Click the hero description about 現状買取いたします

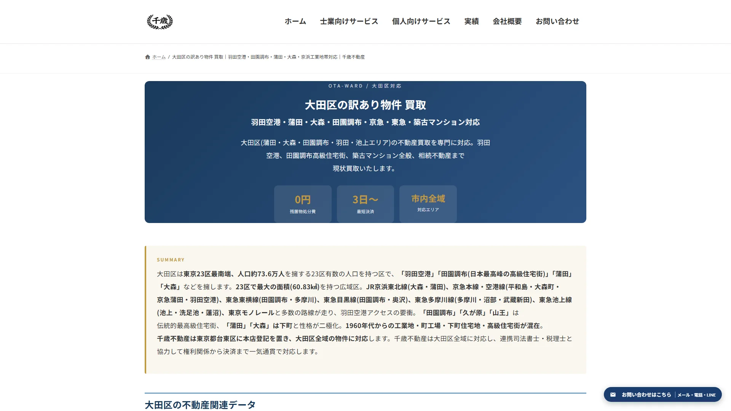click(365, 156)
